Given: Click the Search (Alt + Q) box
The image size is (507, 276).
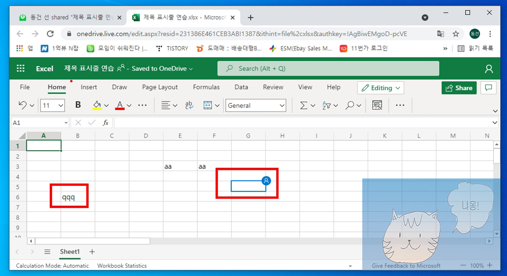Looking at the screenshot, I should 328,69.
